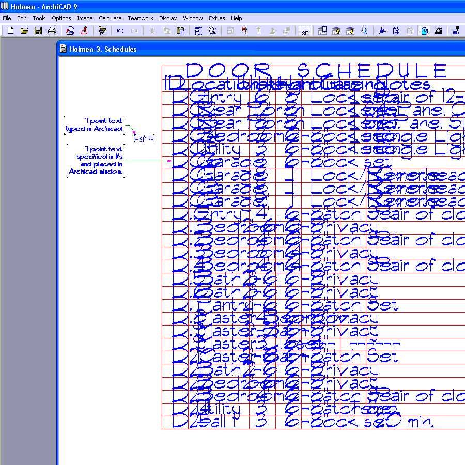Open the Help menu

236,18
